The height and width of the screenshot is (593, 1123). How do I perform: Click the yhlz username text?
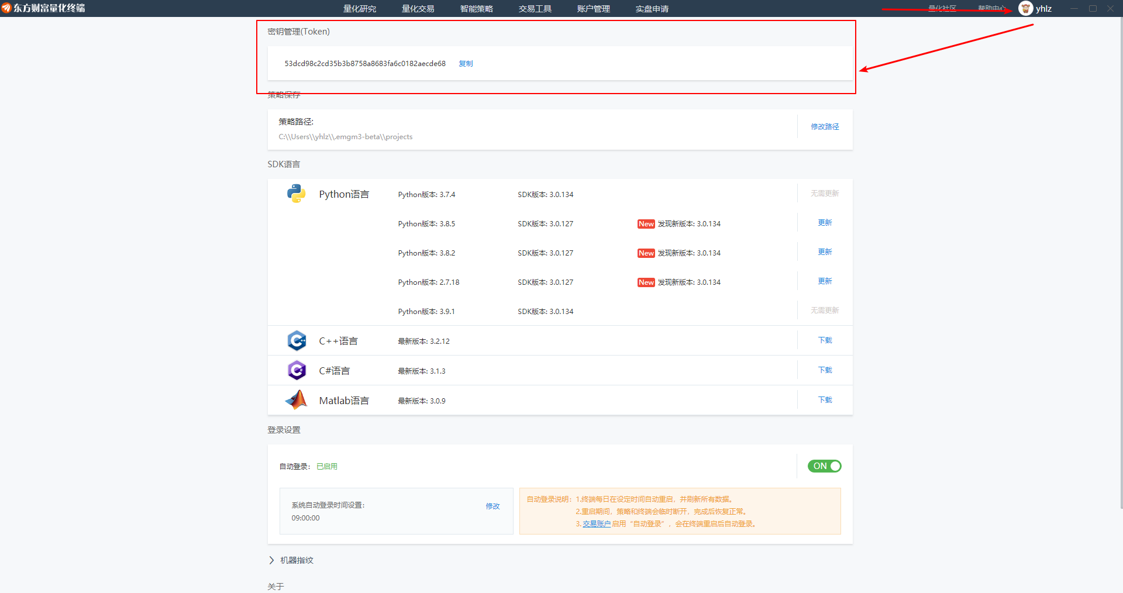click(x=1043, y=9)
